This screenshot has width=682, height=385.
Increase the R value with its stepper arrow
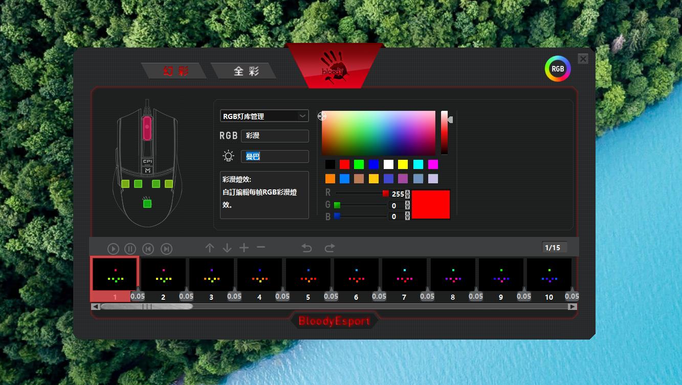[407, 191]
